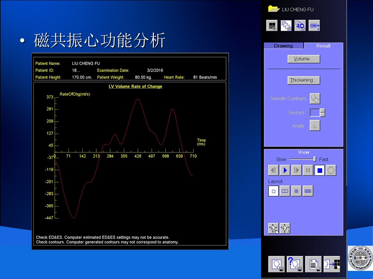
Task: Decrease Sectors value with the down arrow
Action: point(322,115)
